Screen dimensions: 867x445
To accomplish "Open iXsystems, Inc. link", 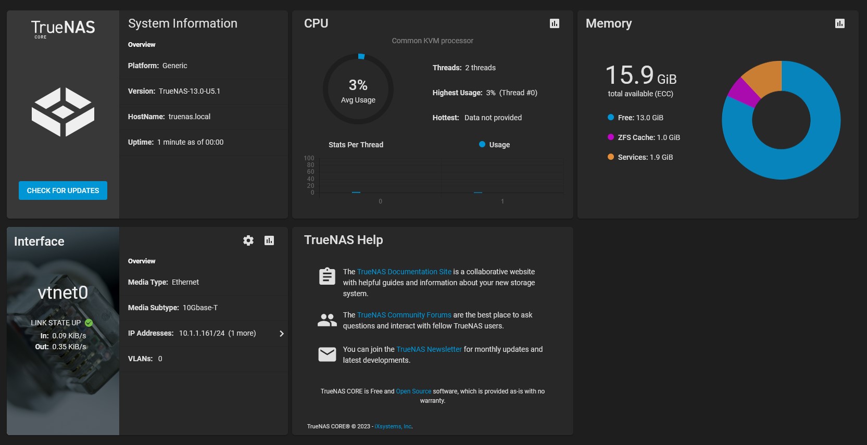I will (x=393, y=426).
